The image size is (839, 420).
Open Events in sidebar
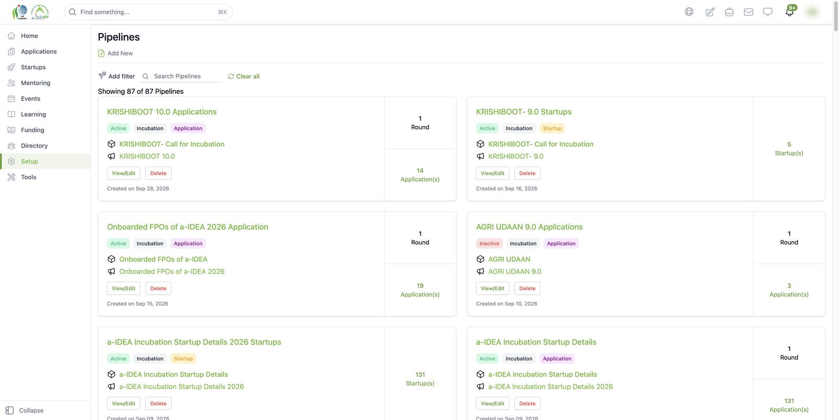pos(45,98)
